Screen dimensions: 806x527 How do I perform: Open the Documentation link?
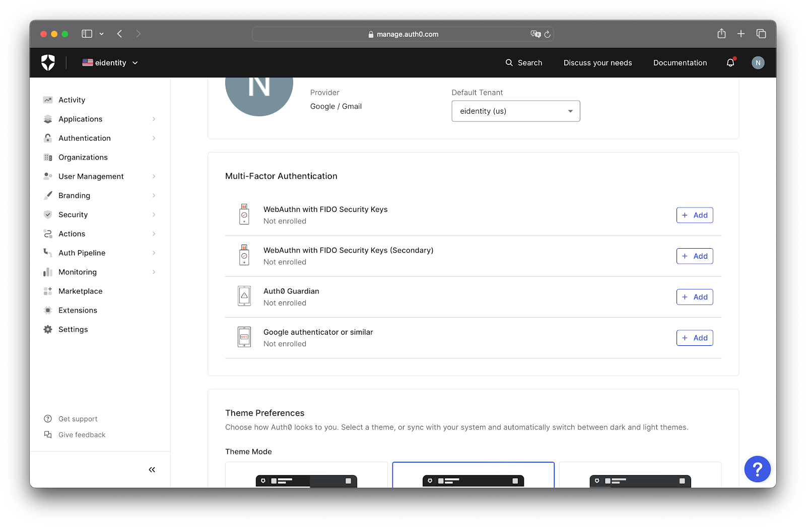680,63
